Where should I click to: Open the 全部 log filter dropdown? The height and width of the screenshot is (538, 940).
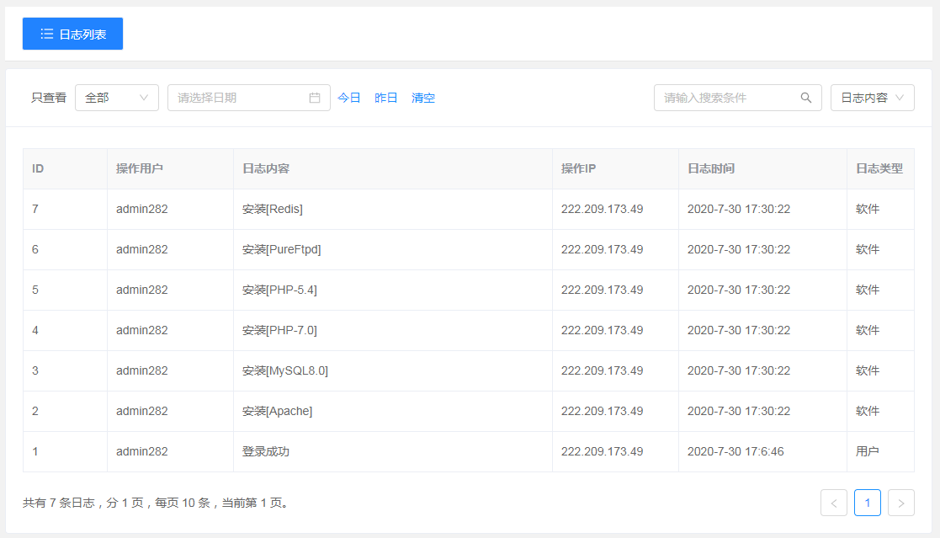(116, 97)
